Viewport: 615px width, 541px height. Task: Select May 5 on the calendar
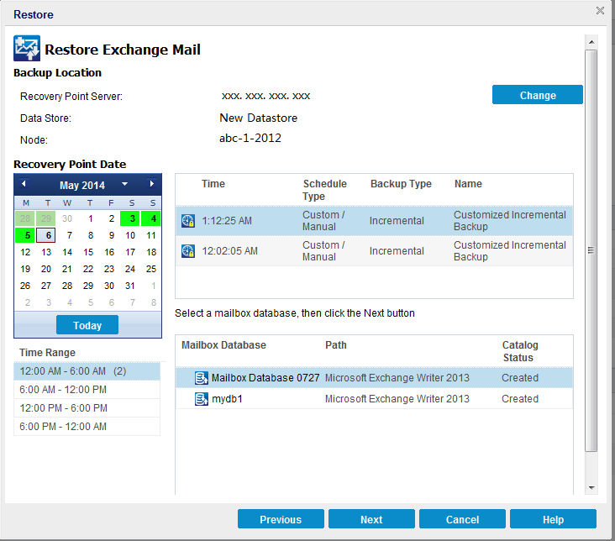click(x=26, y=235)
